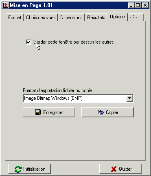Click the Enregistrer button text
This screenshot has height=176, width=151.
click(x=53, y=112)
